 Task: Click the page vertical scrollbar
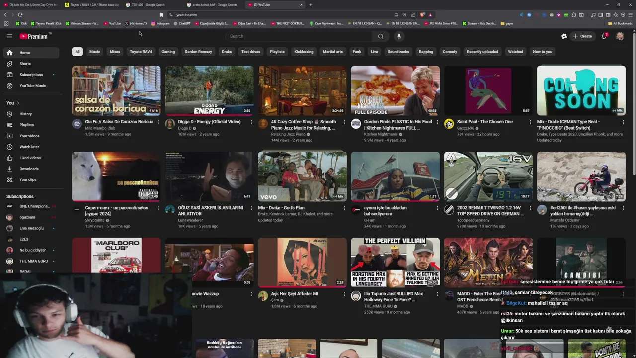pyautogui.click(x=634, y=102)
